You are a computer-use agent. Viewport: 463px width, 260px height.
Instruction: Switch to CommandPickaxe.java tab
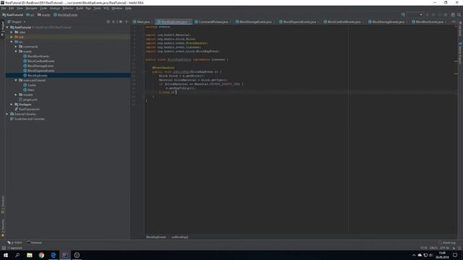[213, 22]
